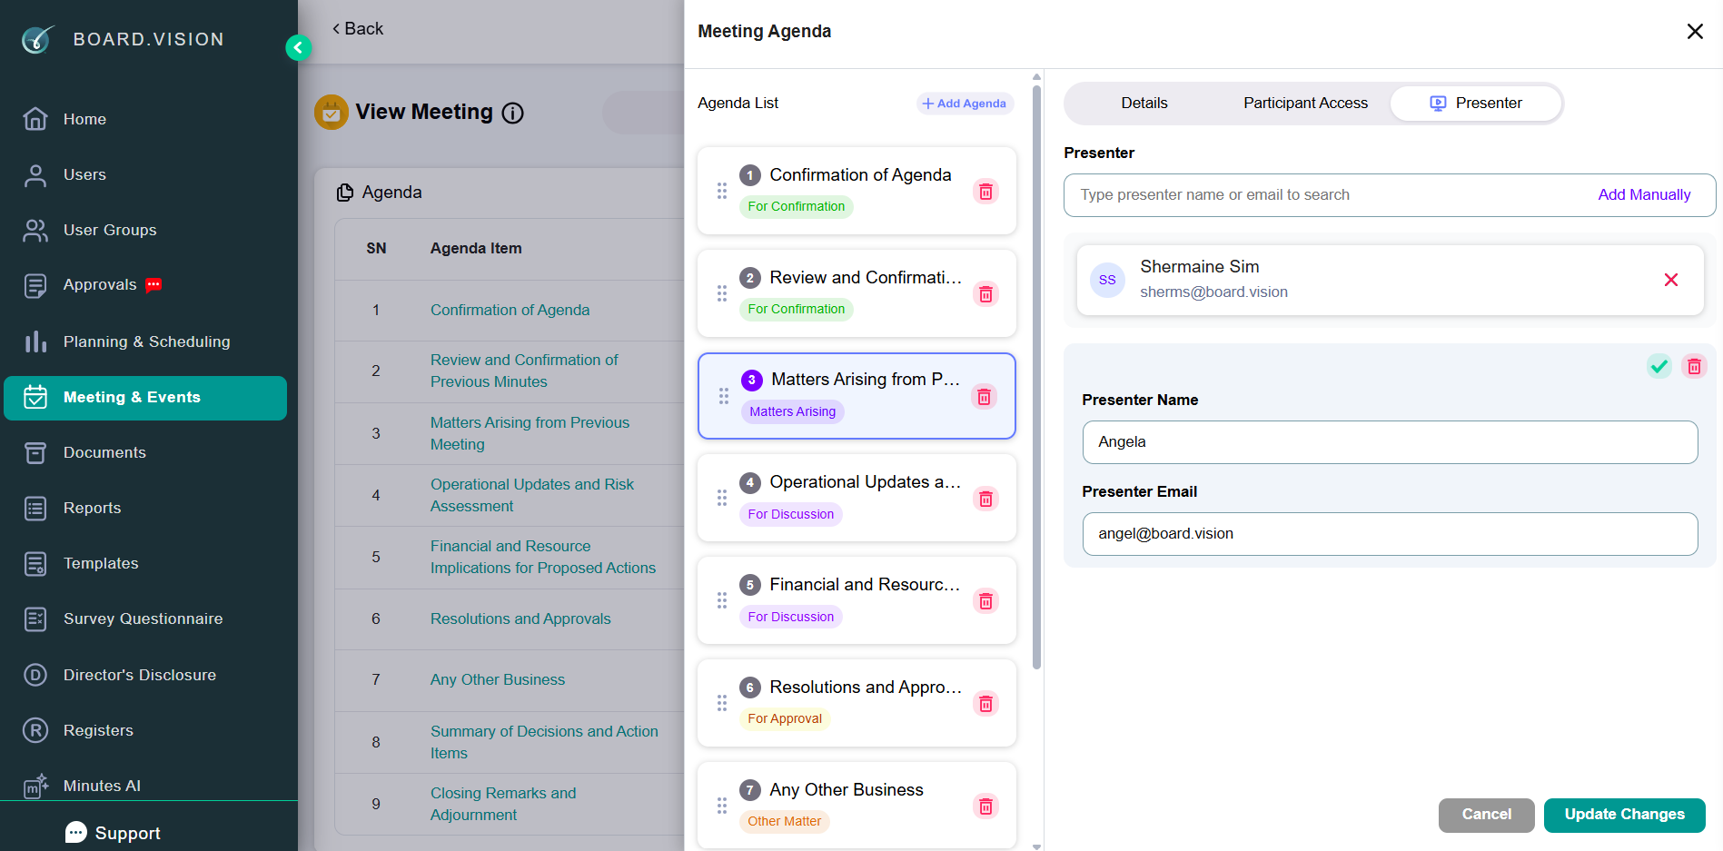The image size is (1723, 851).
Task: Select Financial and Resourc… agenda card
Action: (857, 600)
